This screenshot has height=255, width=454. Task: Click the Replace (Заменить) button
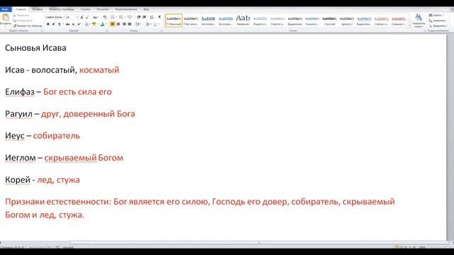click(438, 21)
